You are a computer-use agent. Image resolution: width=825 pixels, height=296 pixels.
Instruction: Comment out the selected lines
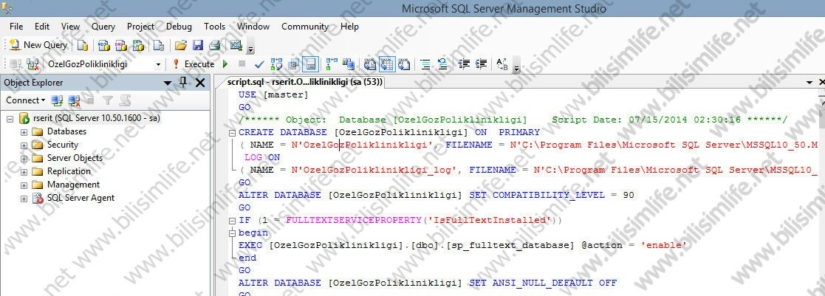(x=425, y=64)
